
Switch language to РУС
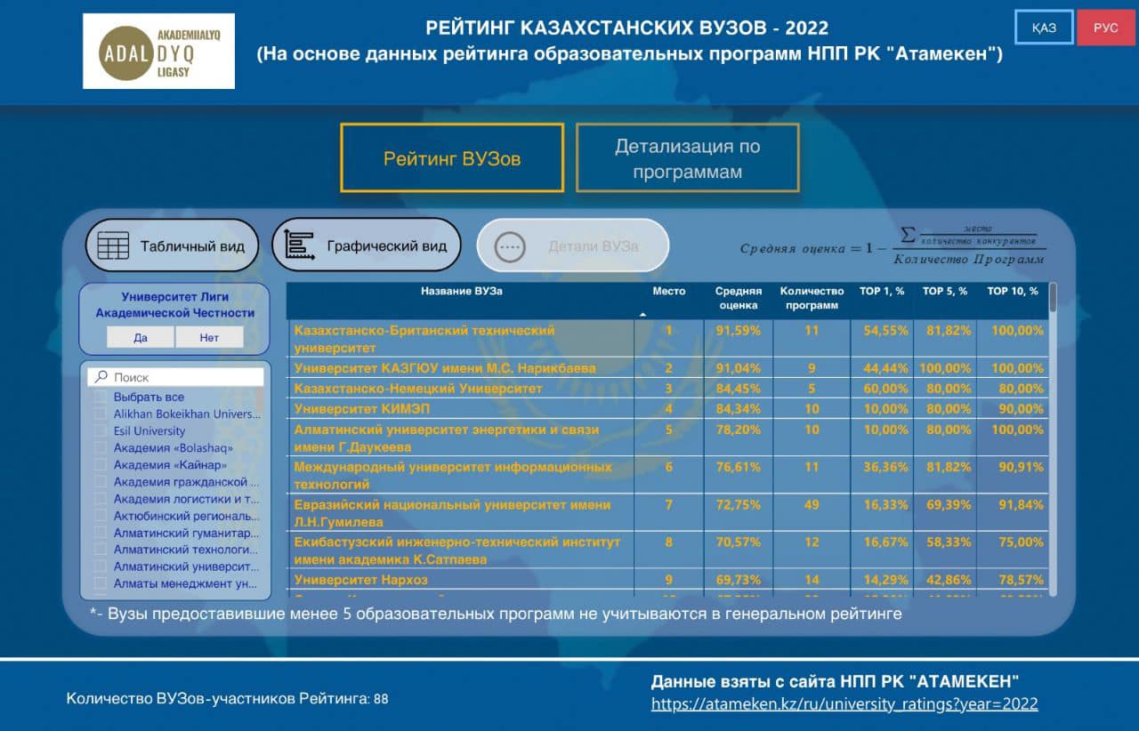point(1105,28)
